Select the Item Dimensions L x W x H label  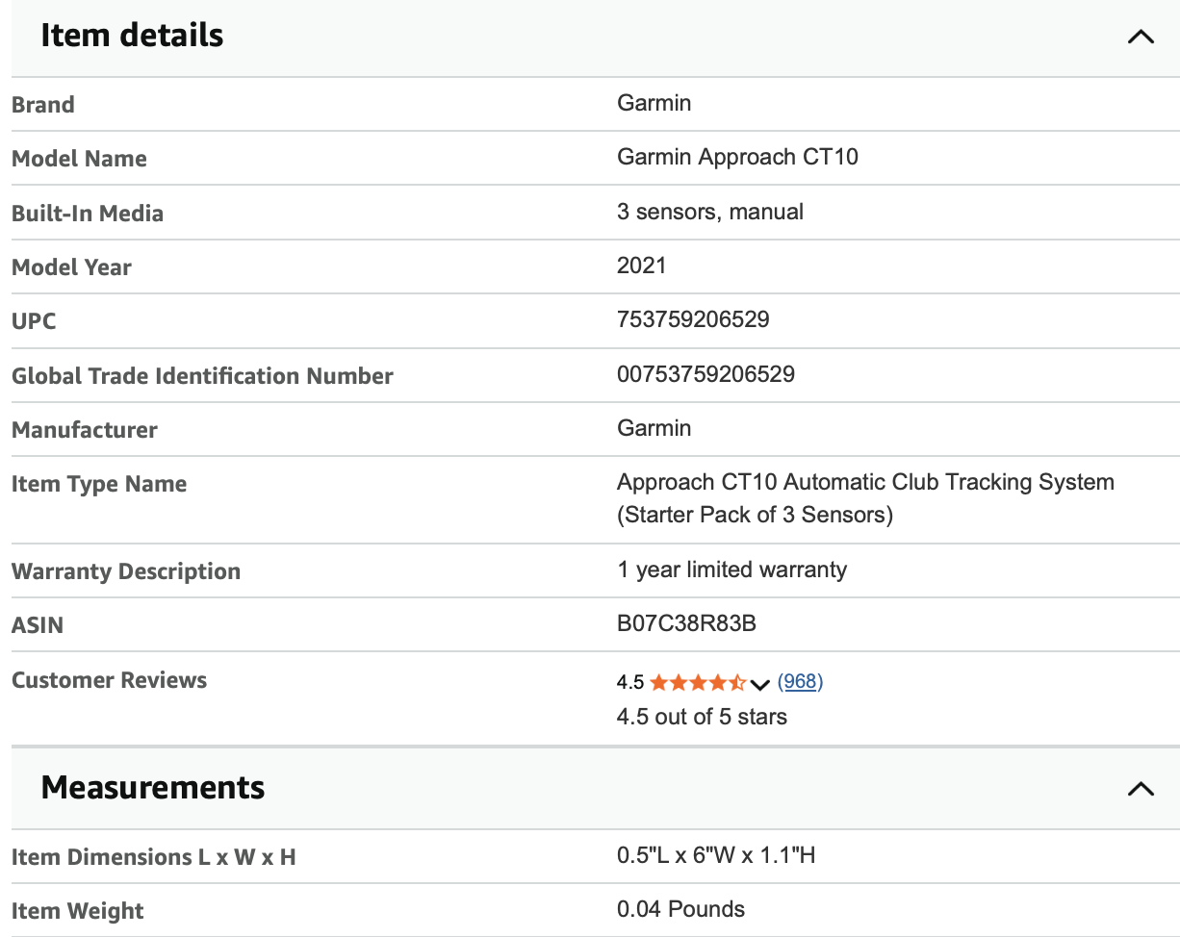click(154, 857)
